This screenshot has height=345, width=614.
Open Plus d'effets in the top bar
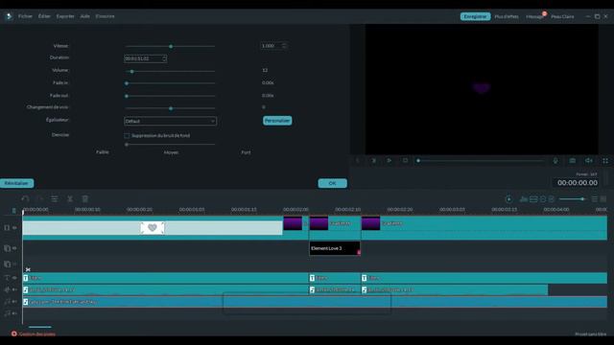(x=507, y=16)
